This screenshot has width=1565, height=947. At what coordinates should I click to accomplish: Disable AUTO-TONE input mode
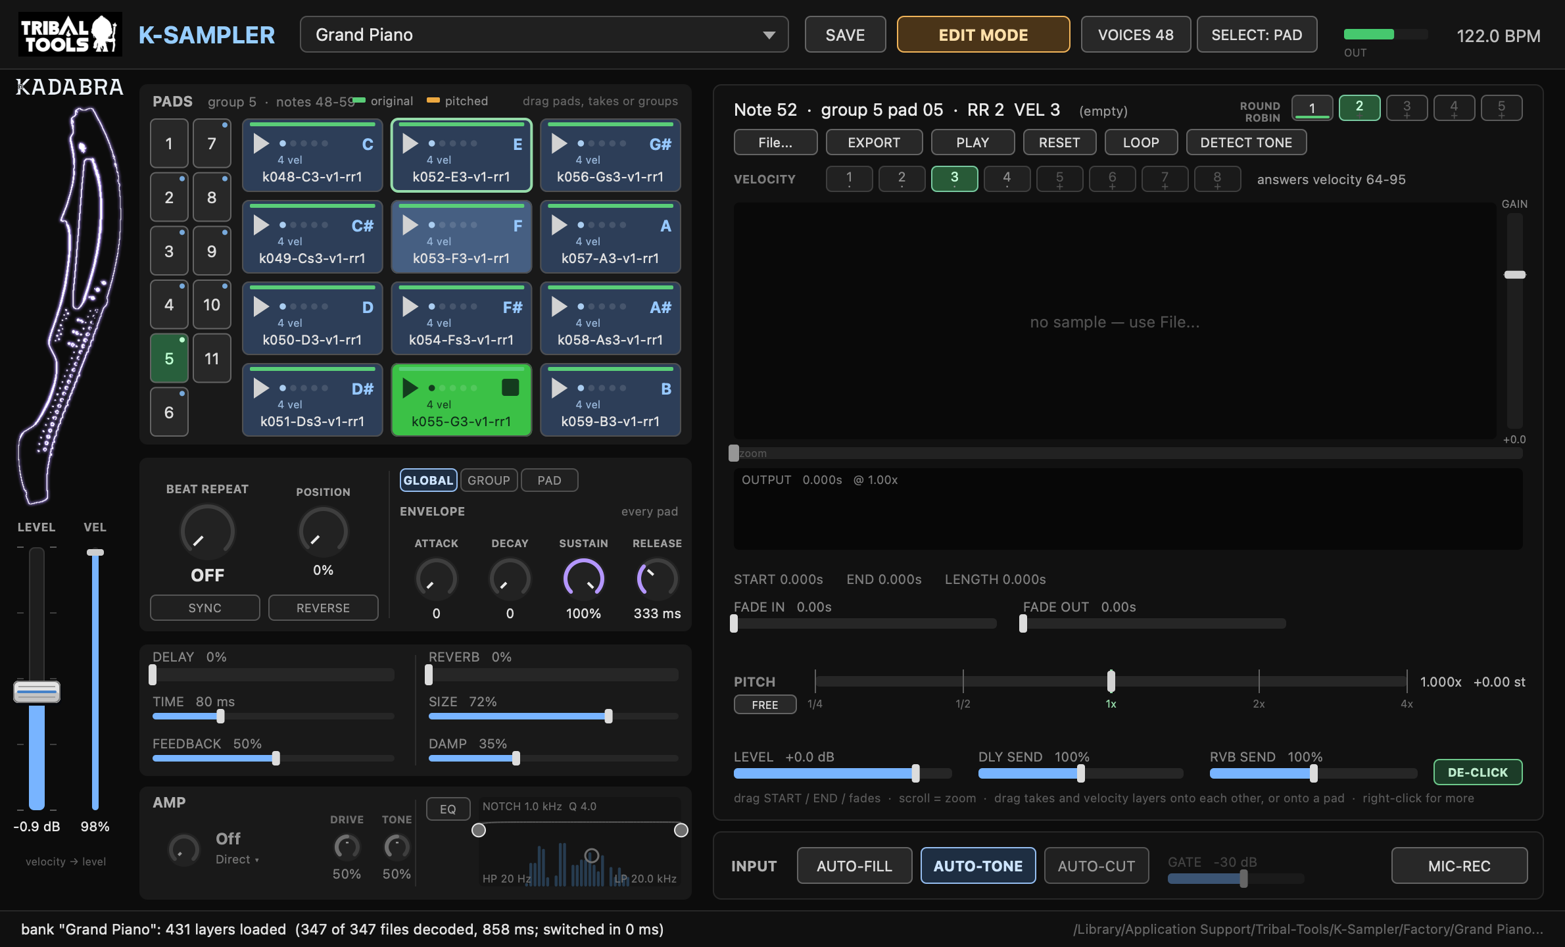pyautogui.click(x=978, y=866)
